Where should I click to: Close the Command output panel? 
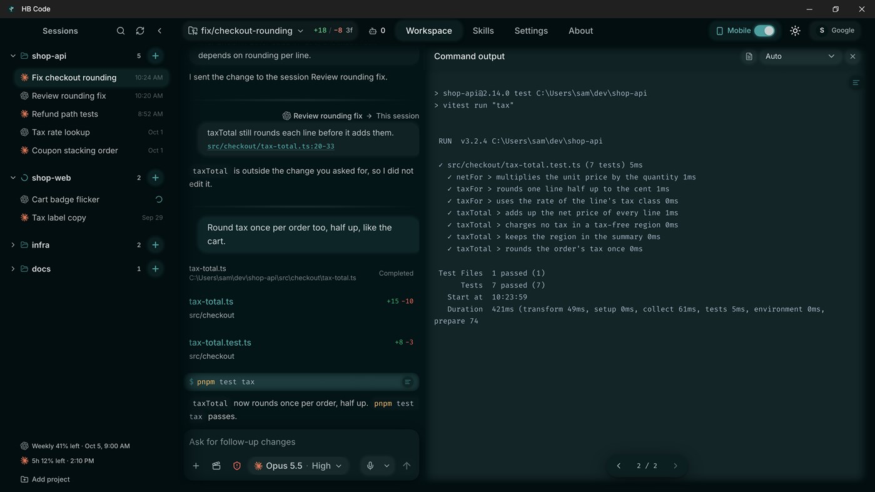point(852,56)
